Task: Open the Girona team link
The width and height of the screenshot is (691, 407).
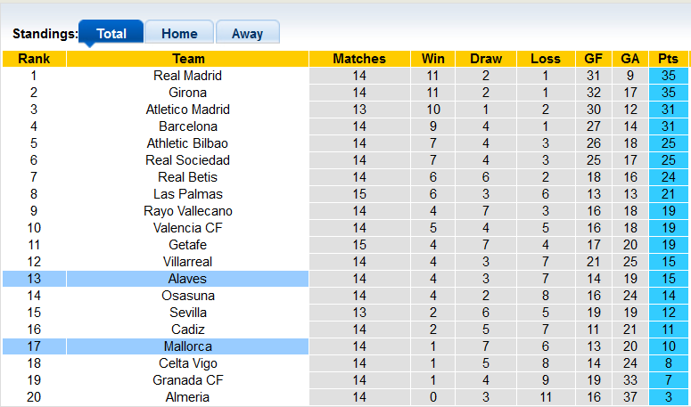Action: [x=187, y=93]
